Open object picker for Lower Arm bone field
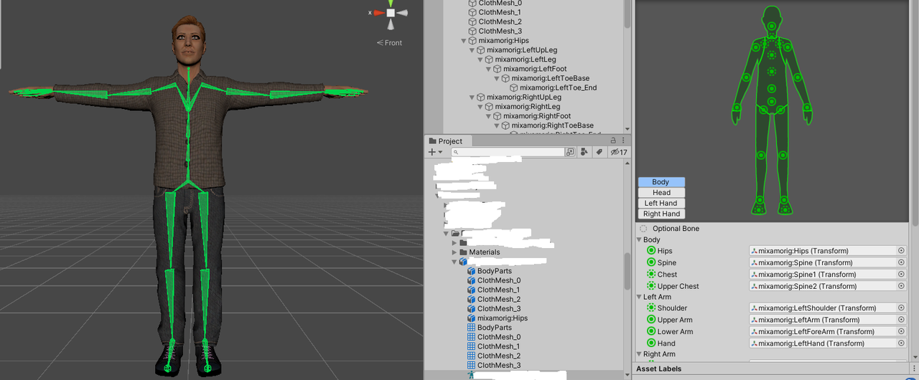The height and width of the screenshot is (380, 919). tap(901, 331)
